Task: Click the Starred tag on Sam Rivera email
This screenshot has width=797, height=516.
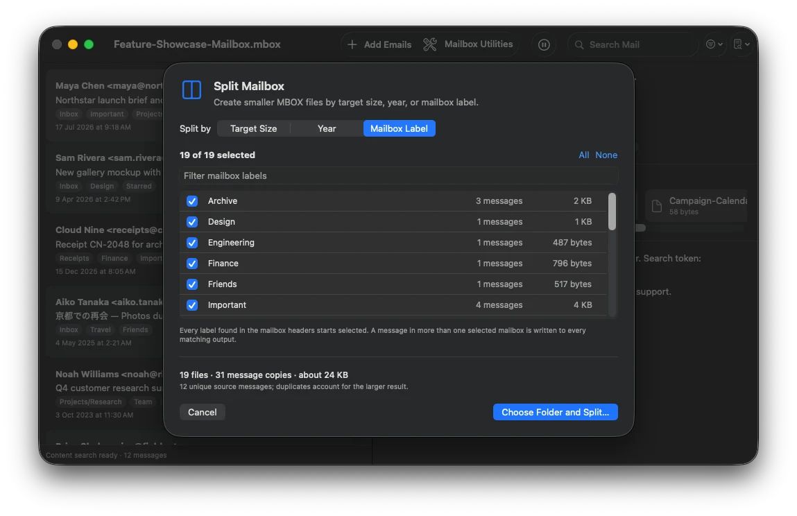Action: pyautogui.click(x=139, y=187)
